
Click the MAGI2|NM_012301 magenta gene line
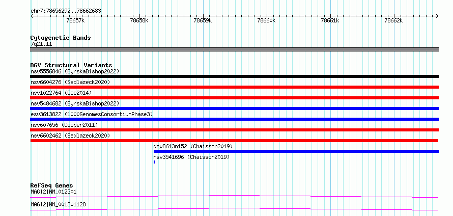pos(234,196)
